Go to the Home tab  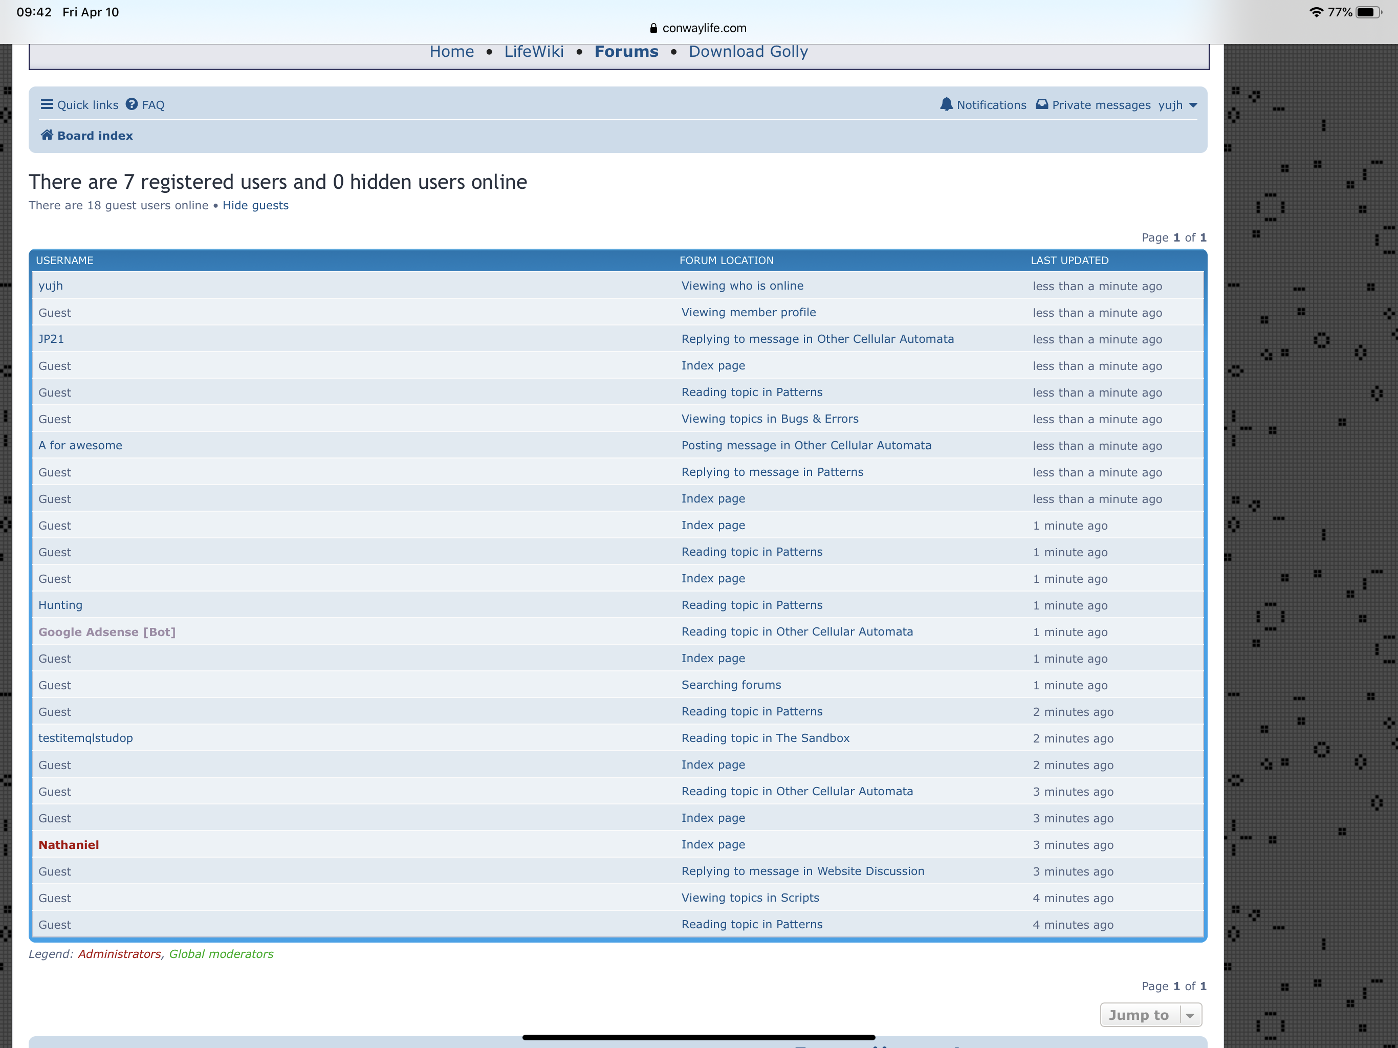pyautogui.click(x=452, y=51)
